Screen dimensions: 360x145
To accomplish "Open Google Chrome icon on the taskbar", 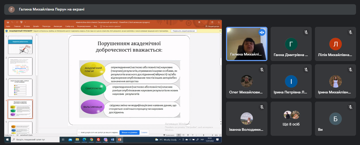I will 91,139.
